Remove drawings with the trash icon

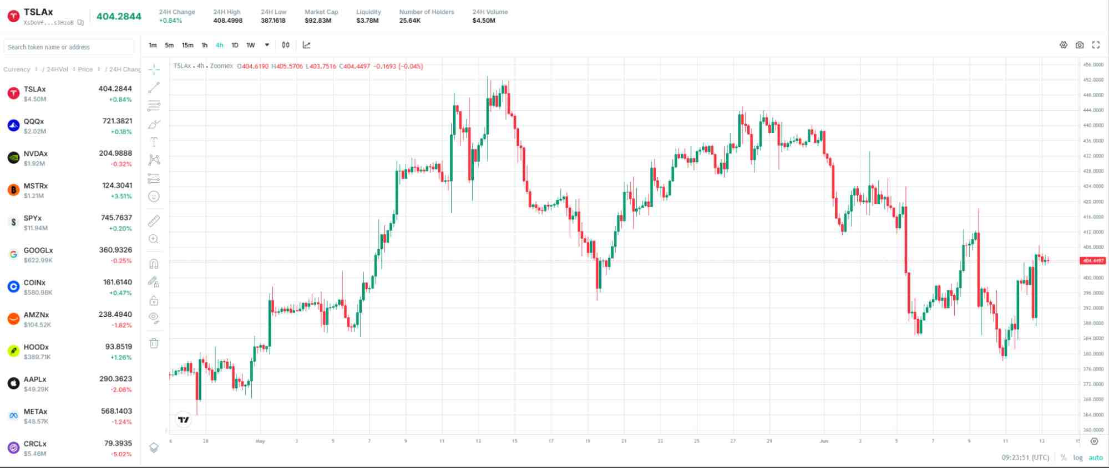[154, 343]
